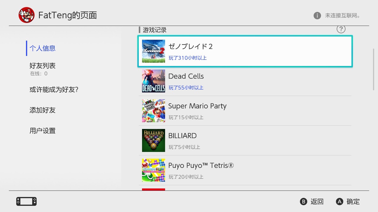Click the help question mark icon
This screenshot has width=378, height=212.
[341, 29]
